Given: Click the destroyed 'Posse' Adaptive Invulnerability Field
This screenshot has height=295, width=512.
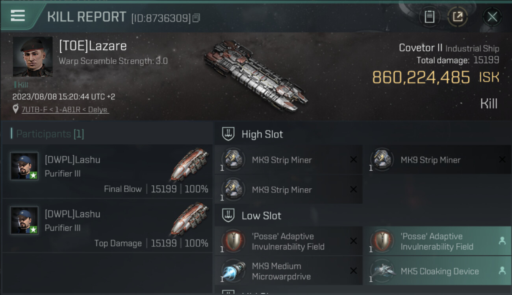Looking at the screenshot, I should pyautogui.click(x=289, y=241).
